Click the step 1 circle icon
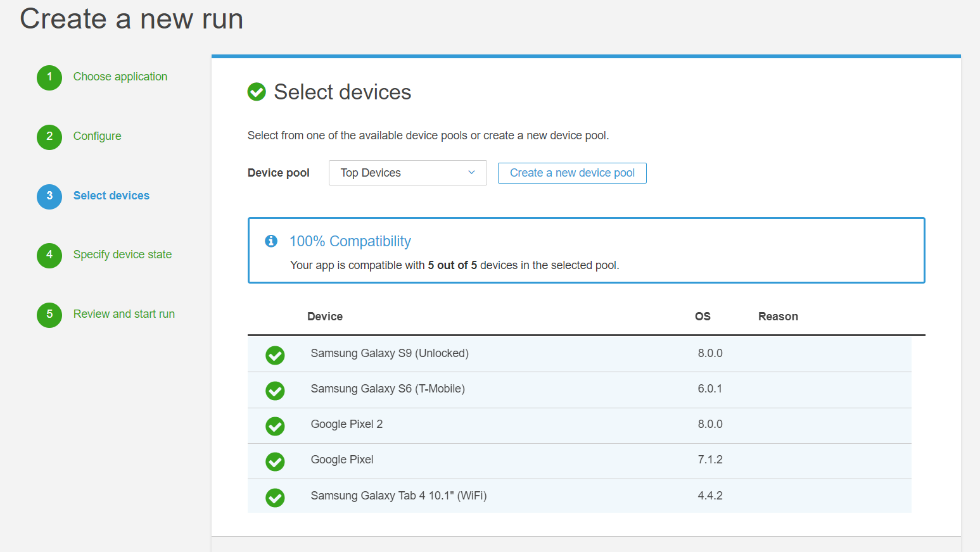The height and width of the screenshot is (552, 980). pyautogui.click(x=49, y=77)
